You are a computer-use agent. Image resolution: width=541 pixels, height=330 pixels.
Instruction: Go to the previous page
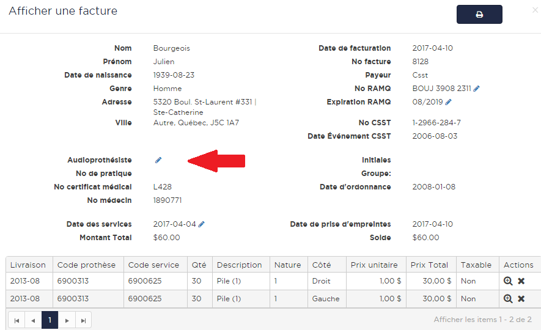(33, 320)
